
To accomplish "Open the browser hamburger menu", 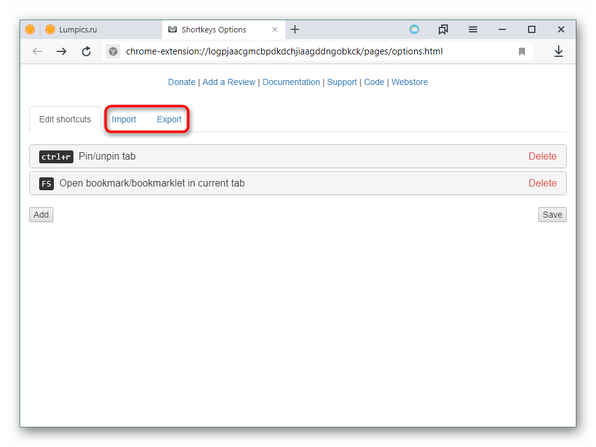I will point(473,29).
